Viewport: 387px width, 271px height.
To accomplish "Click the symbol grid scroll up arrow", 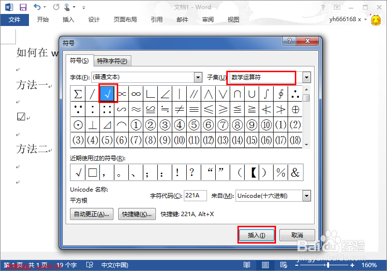I will (x=306, y=90).
